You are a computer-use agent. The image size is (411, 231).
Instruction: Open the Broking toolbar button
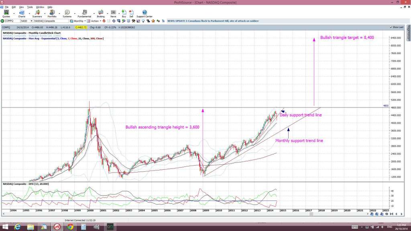[101, 14]
